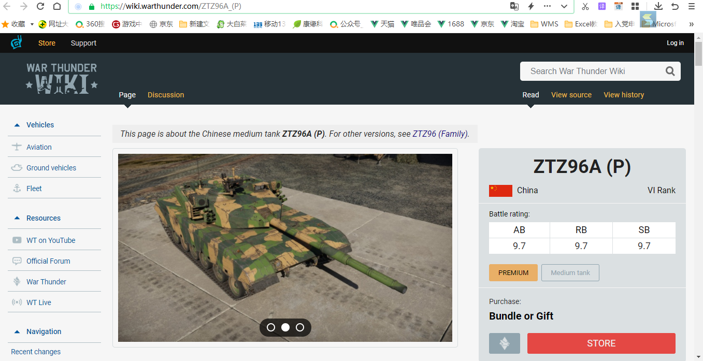This screenshot has height=361, width=703.
Task: Click the golden eagles icon button
Action: pyautogui.click(x=505, y=343)
